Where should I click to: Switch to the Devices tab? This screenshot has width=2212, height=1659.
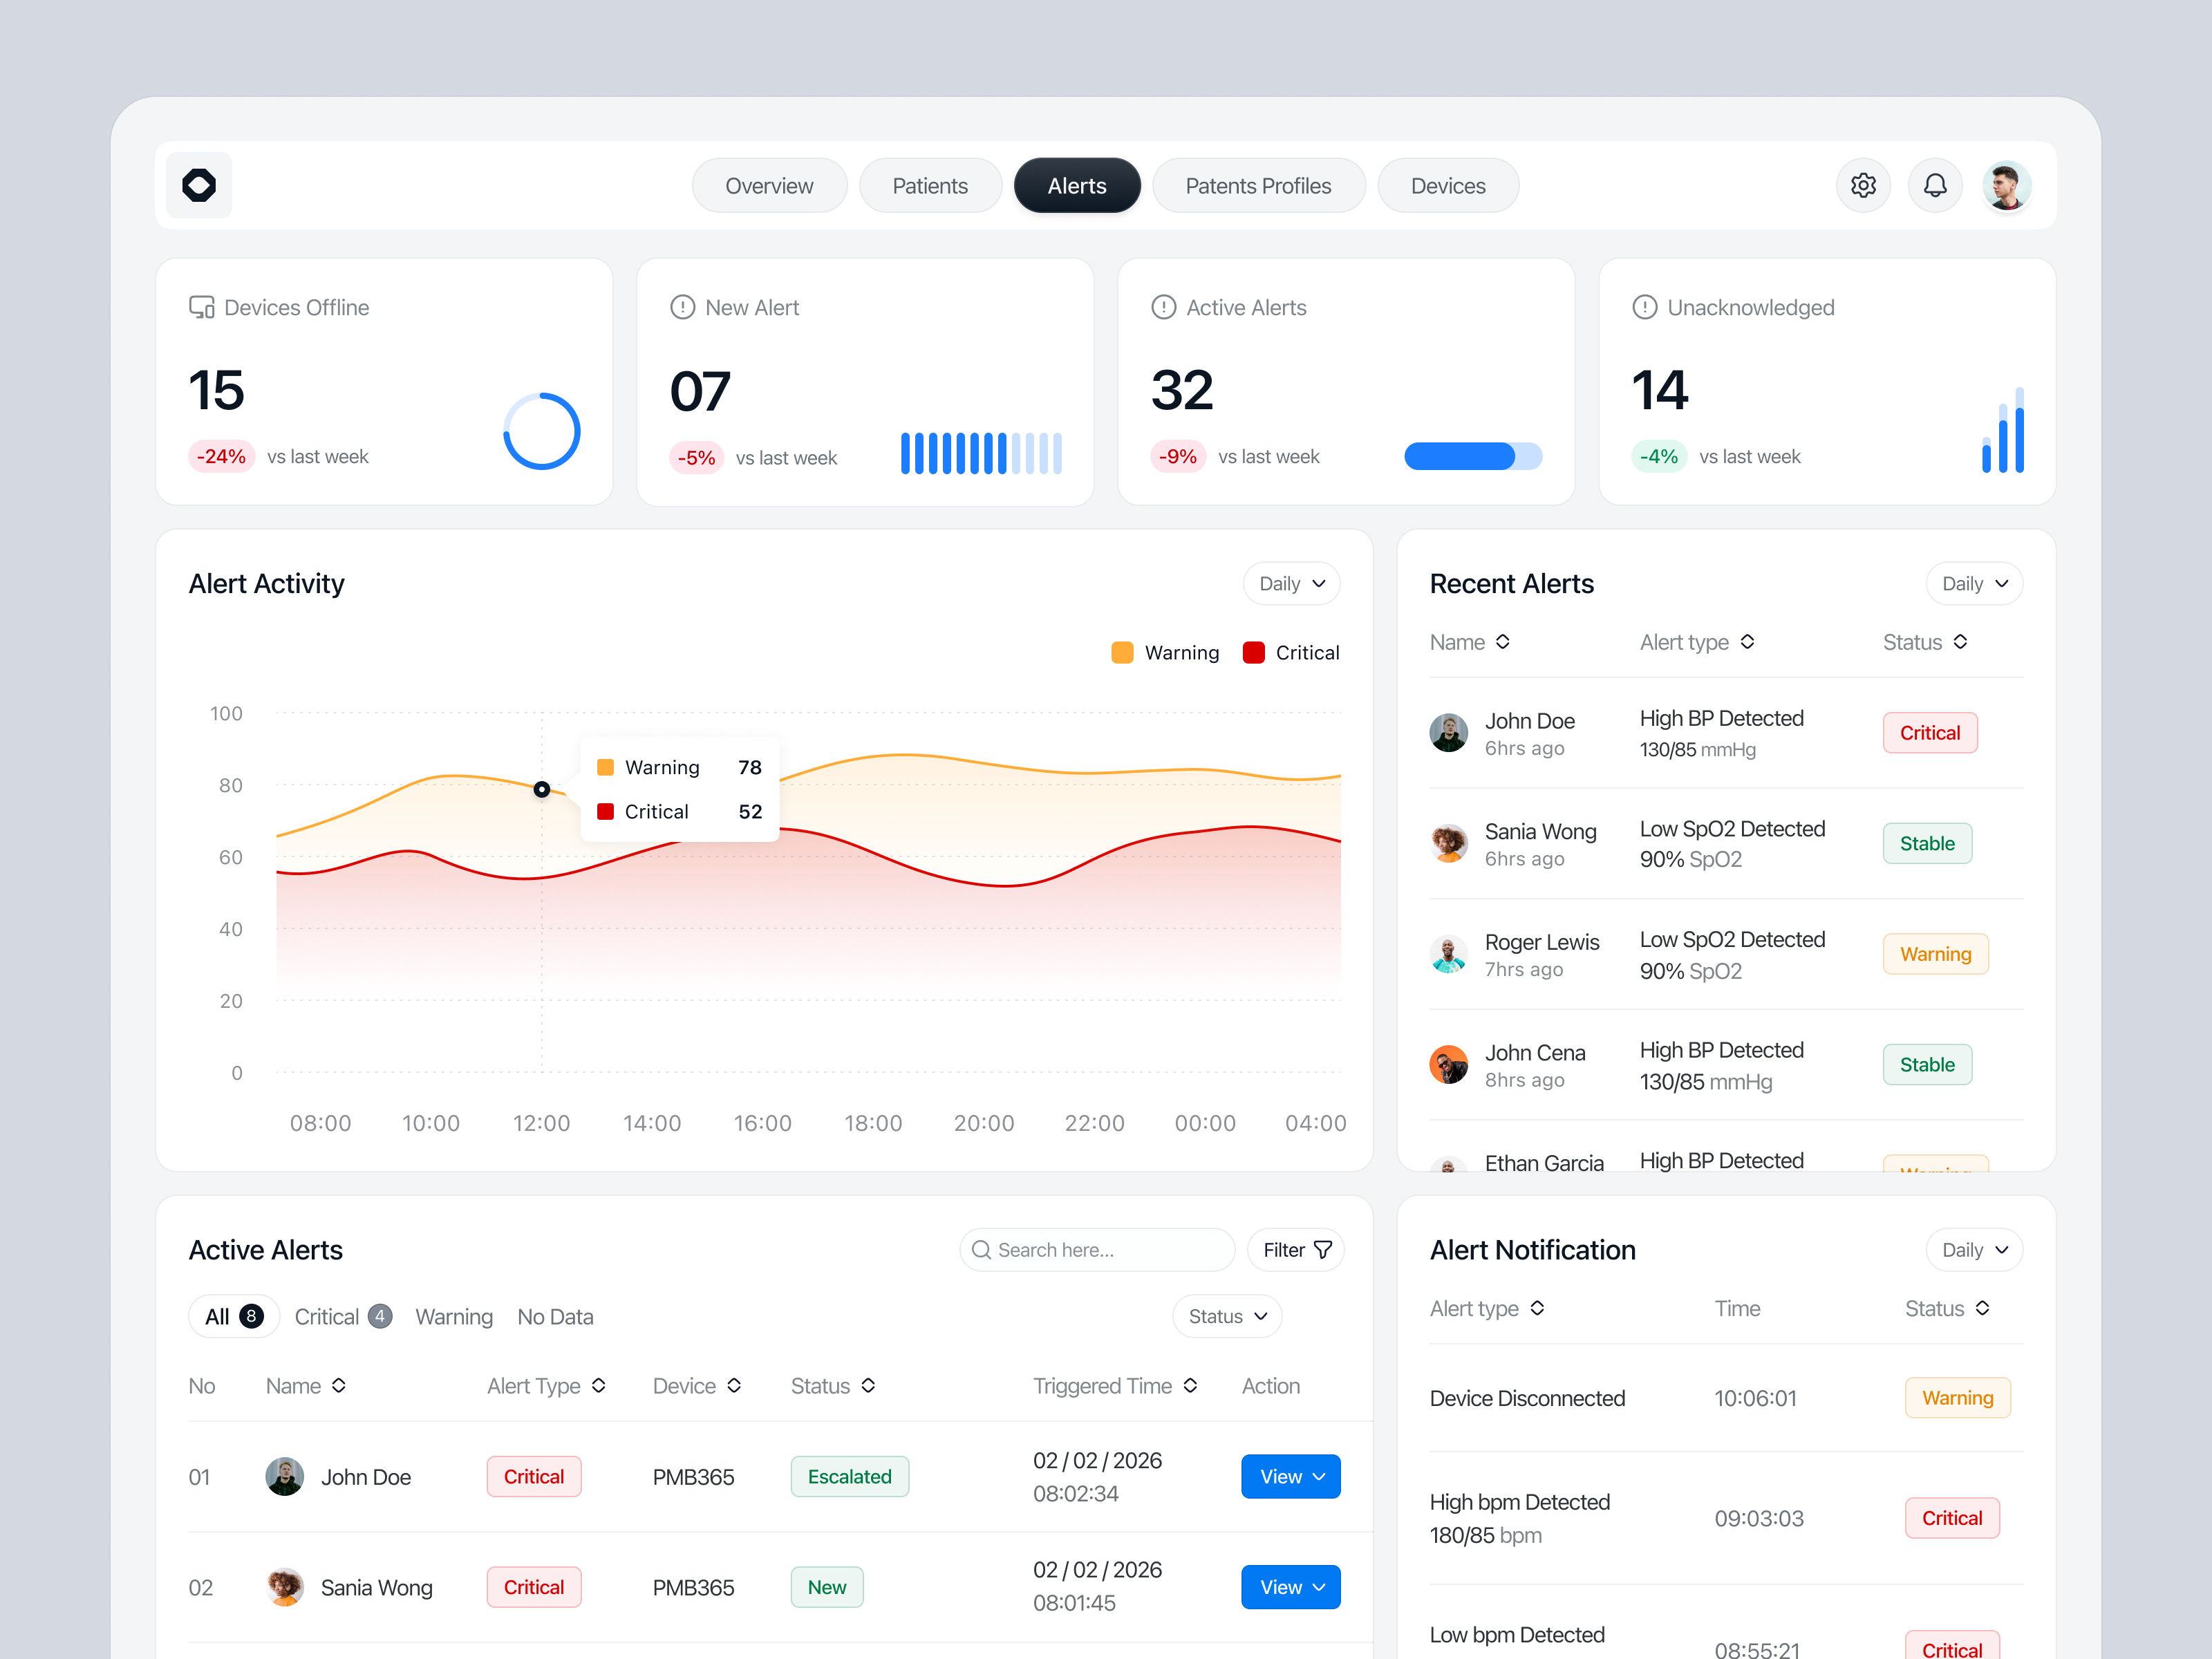click(x=1447, y=185)
